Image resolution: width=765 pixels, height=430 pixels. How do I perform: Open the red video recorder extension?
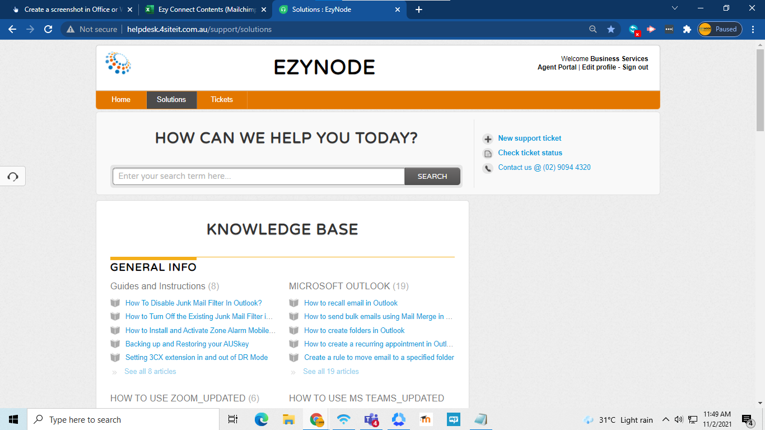tap(651, 29)
